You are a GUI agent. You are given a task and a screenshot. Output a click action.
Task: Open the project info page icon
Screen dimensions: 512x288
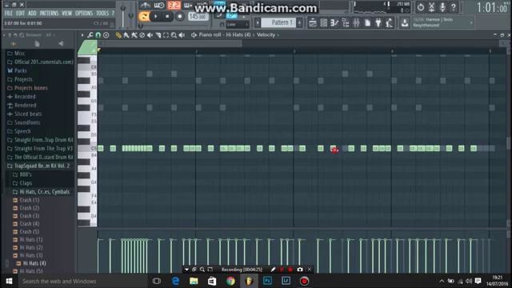[367, 23]
